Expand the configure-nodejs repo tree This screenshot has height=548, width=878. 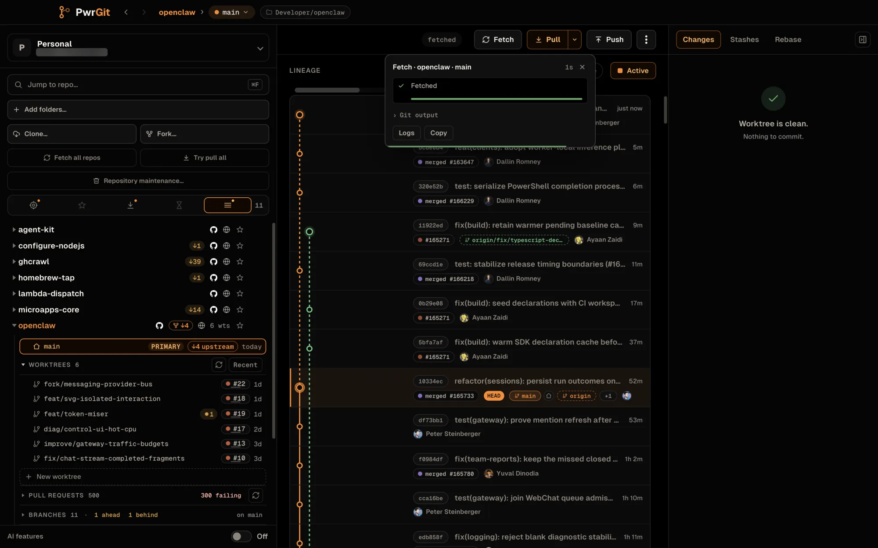point(14,246)
